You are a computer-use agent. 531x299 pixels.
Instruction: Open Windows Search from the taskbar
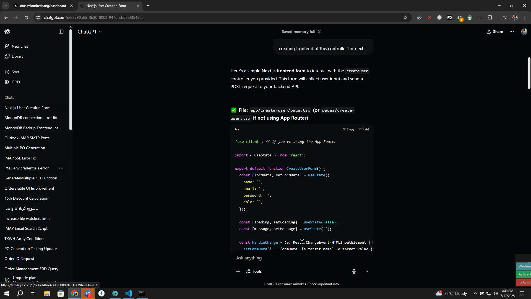click(20, 293)
